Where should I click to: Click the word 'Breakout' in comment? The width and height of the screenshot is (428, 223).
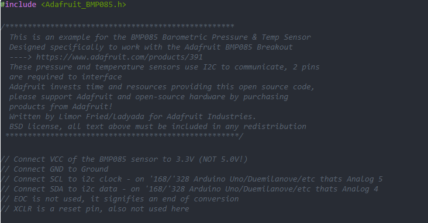pyautogui.click(x=275, y=47)
